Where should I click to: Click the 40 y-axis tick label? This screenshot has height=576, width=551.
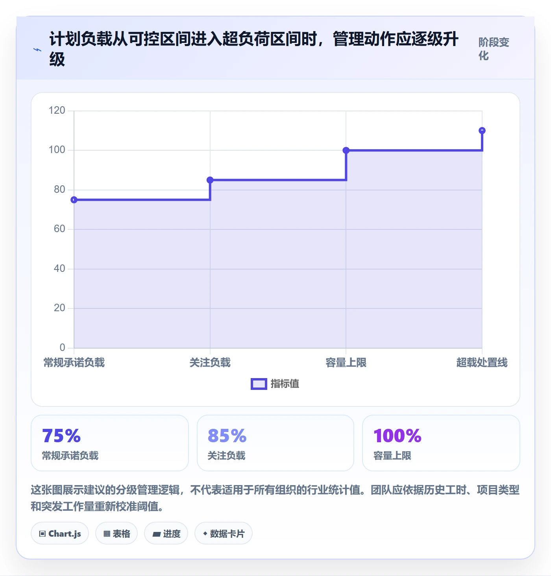(x=59, y=269)
